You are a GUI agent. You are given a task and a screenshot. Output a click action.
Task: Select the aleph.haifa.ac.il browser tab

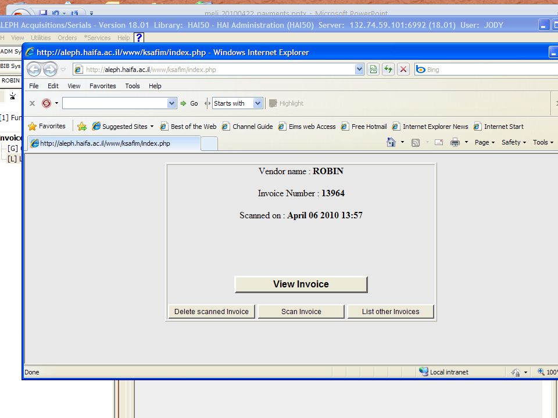click(114, 143)
